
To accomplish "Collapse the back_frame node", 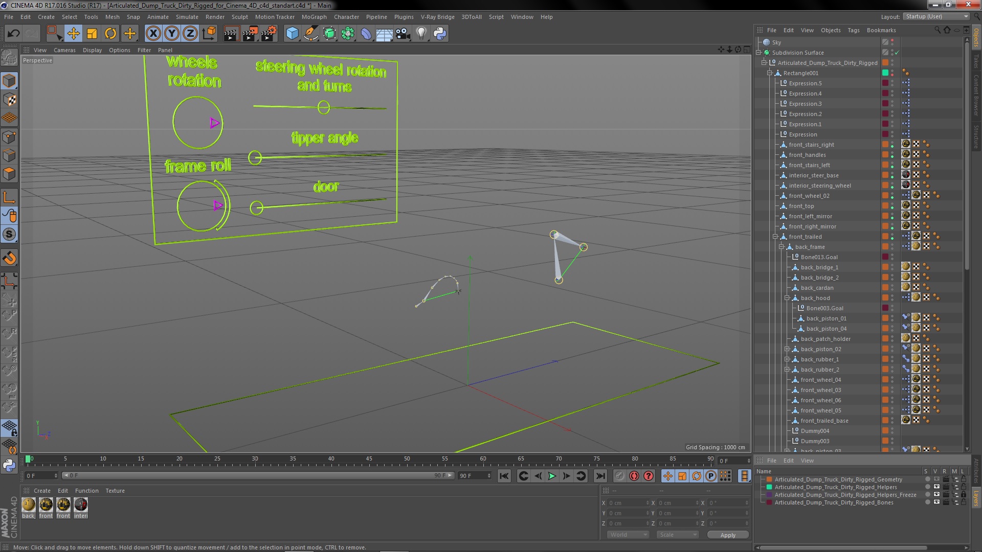I will pos(782,247).
